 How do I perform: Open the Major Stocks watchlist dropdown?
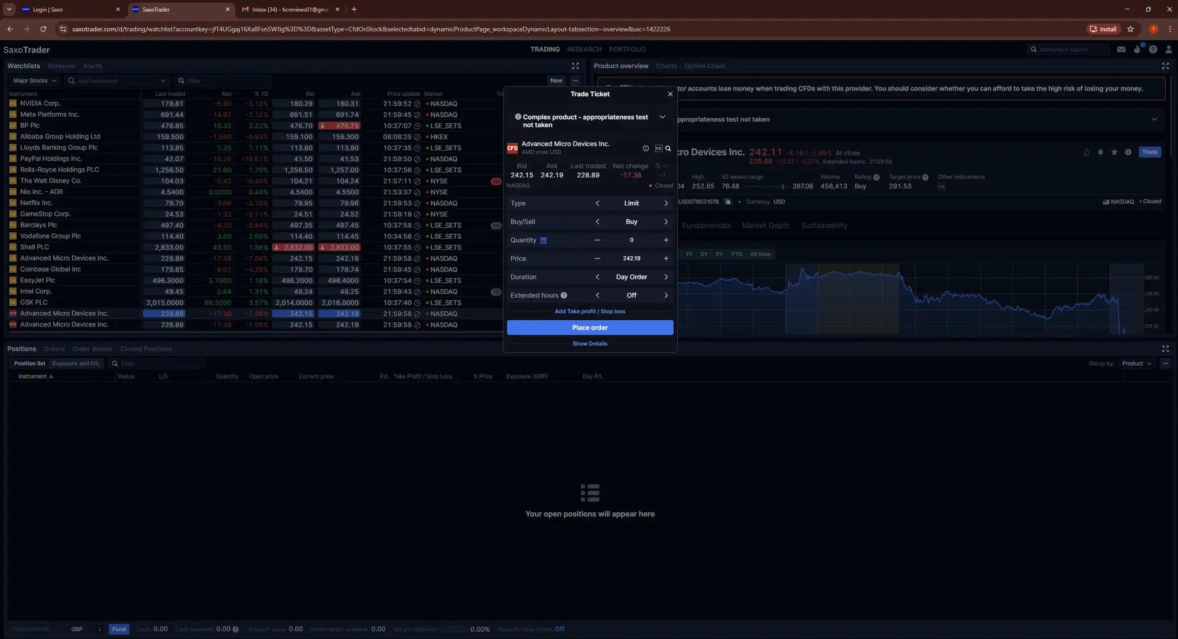[x=35, y=81]
